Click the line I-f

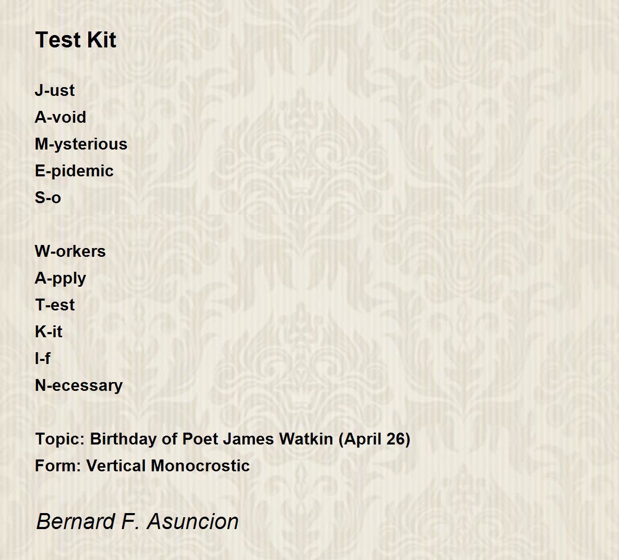click(x=43, y=358)
